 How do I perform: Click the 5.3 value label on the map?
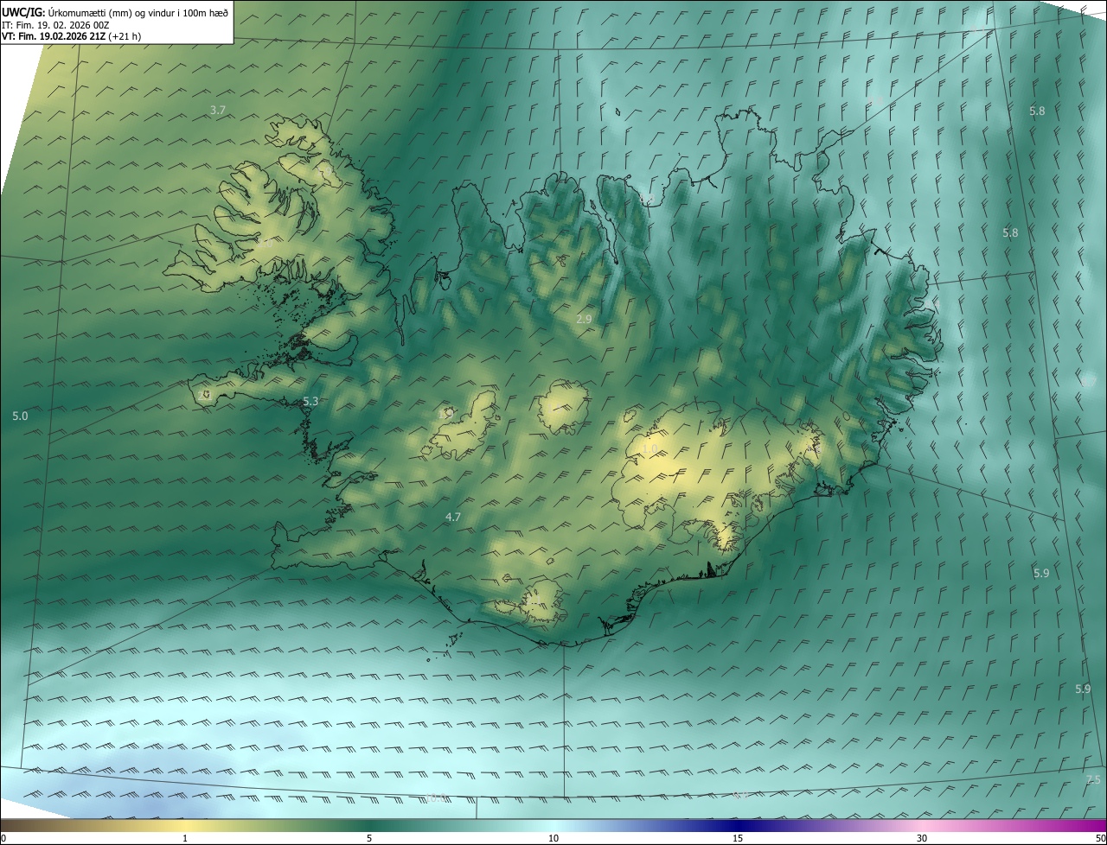310,402
